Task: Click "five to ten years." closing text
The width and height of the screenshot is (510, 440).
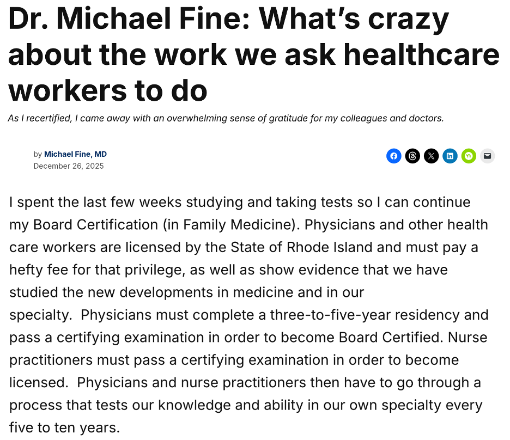Action: [x=64, y=427]
